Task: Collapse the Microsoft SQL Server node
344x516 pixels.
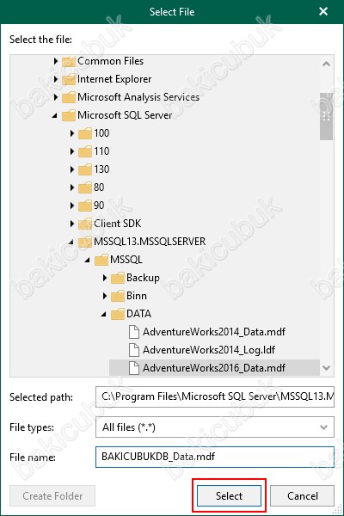Action: coord(55,115)
